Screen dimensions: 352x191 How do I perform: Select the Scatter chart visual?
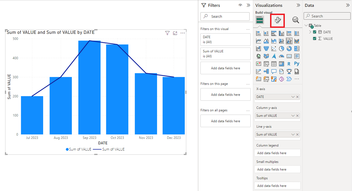(x=274, y=49)
